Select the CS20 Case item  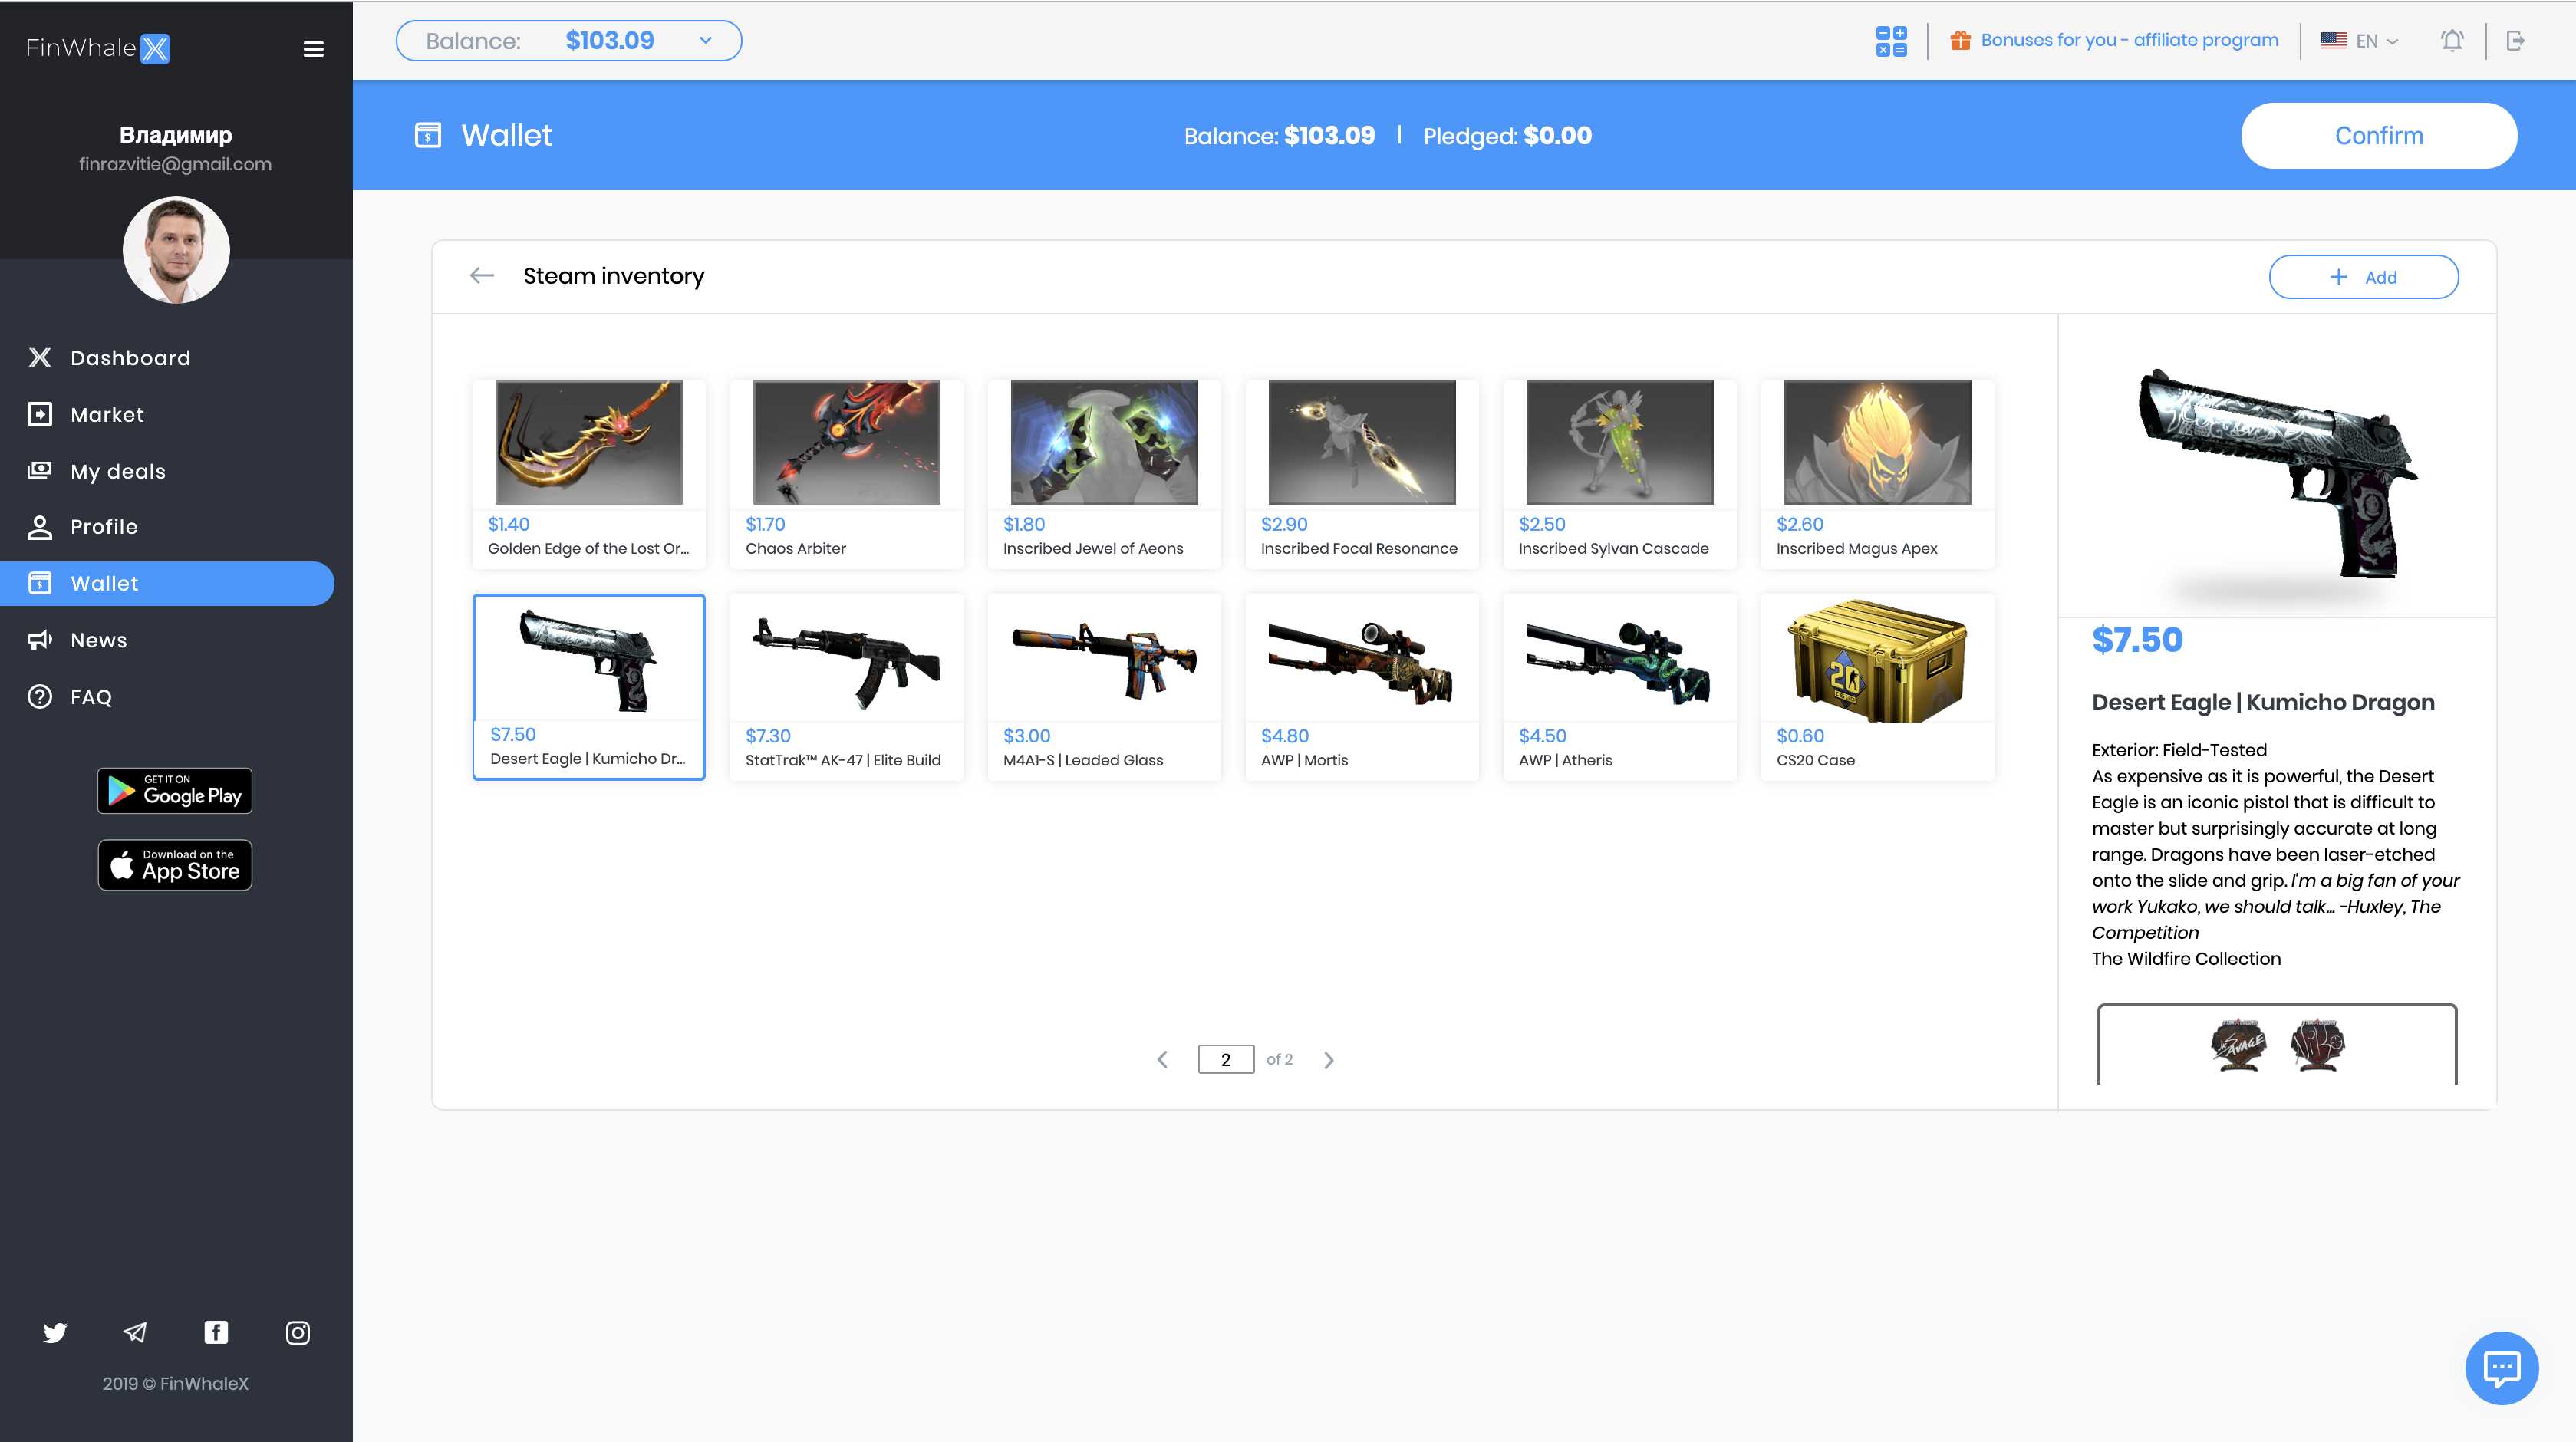point(1877,687)
